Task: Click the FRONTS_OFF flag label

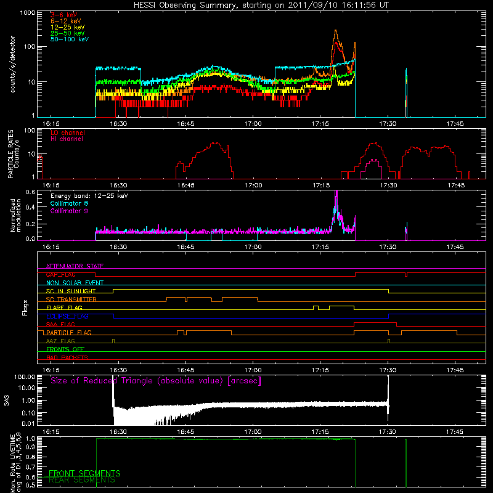Action: 65,349
